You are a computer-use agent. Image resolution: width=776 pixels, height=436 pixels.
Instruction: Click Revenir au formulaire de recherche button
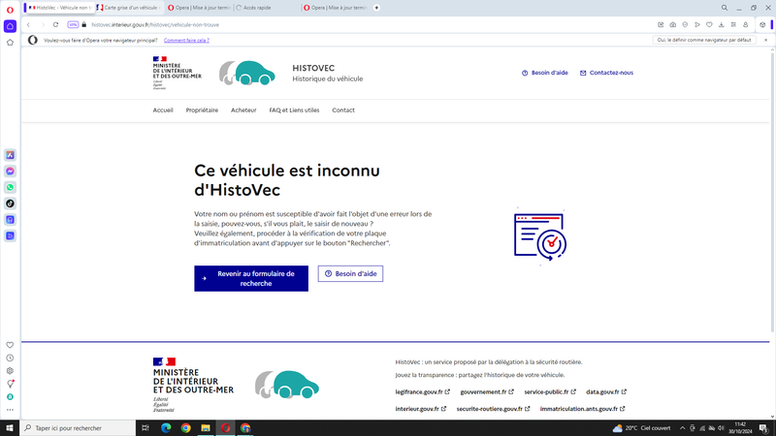click(251, 278)
